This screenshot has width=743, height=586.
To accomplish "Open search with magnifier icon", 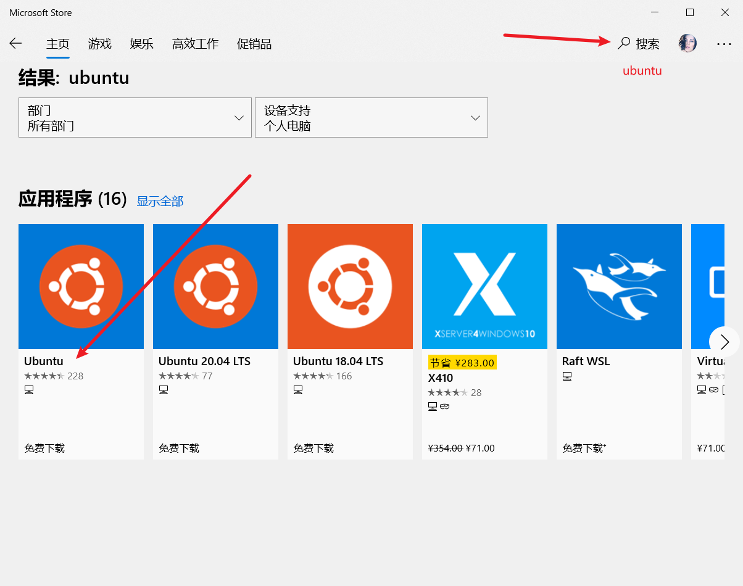I will pyautogui.click(x=625, y=43).
